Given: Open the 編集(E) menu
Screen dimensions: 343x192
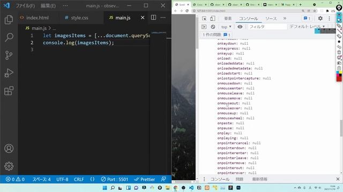Looking at the screenshot, I should click(48, 6).
